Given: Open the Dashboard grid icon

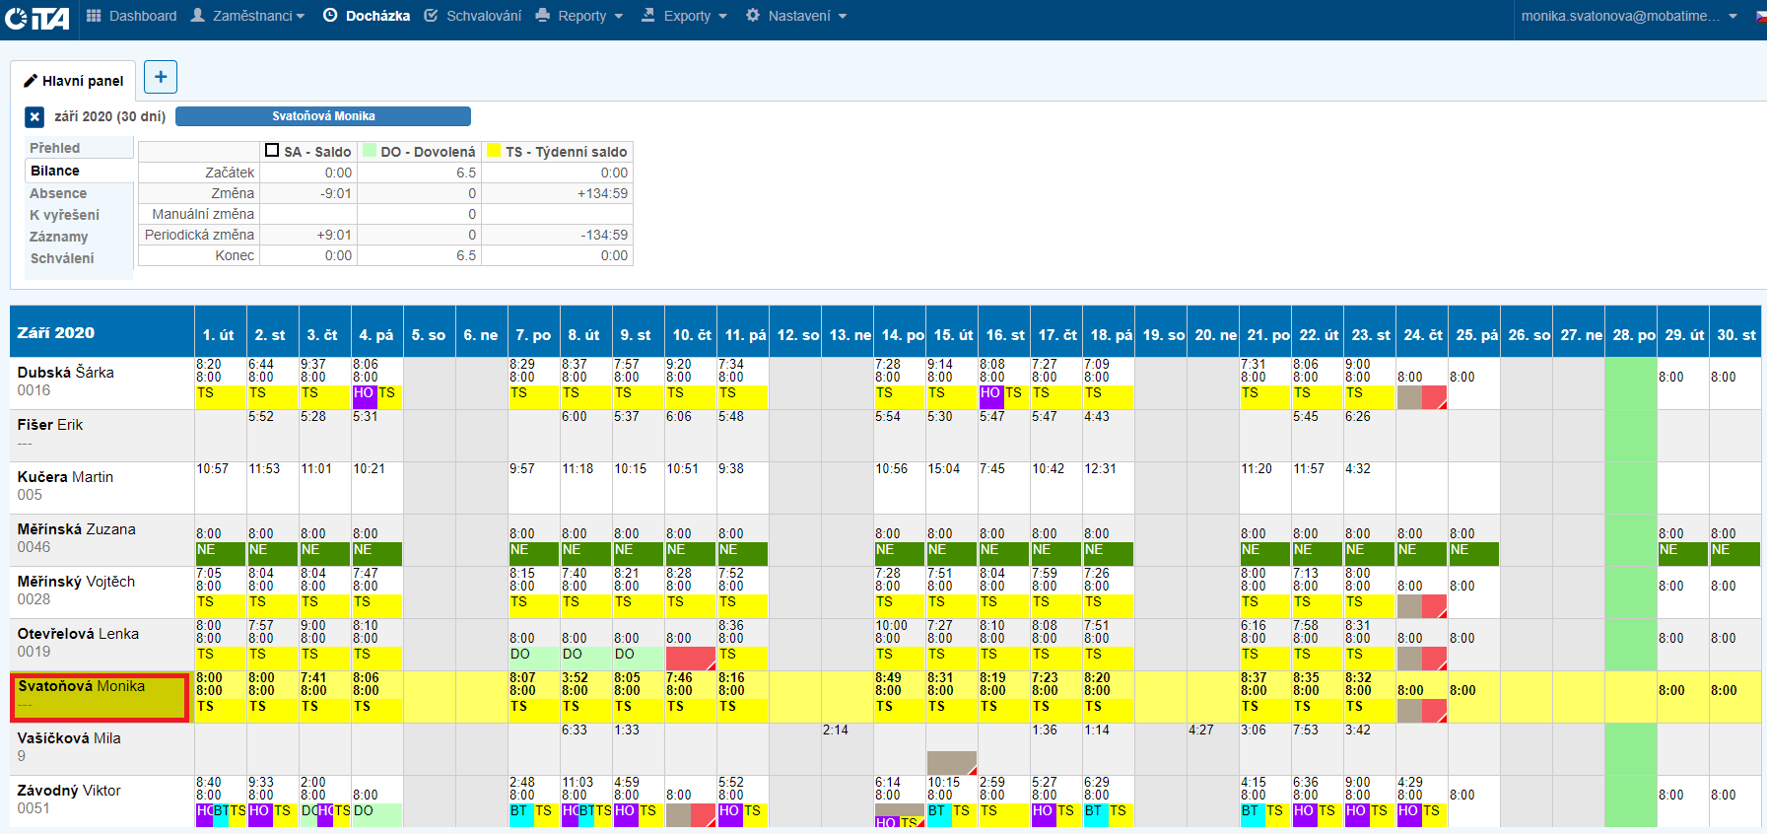Looking at the screenshot, I should [x=94, y=16].
